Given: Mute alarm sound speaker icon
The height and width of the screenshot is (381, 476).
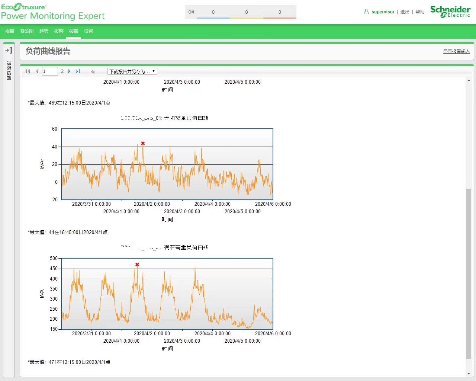Looking at the screenshot, I should point(191,12).
